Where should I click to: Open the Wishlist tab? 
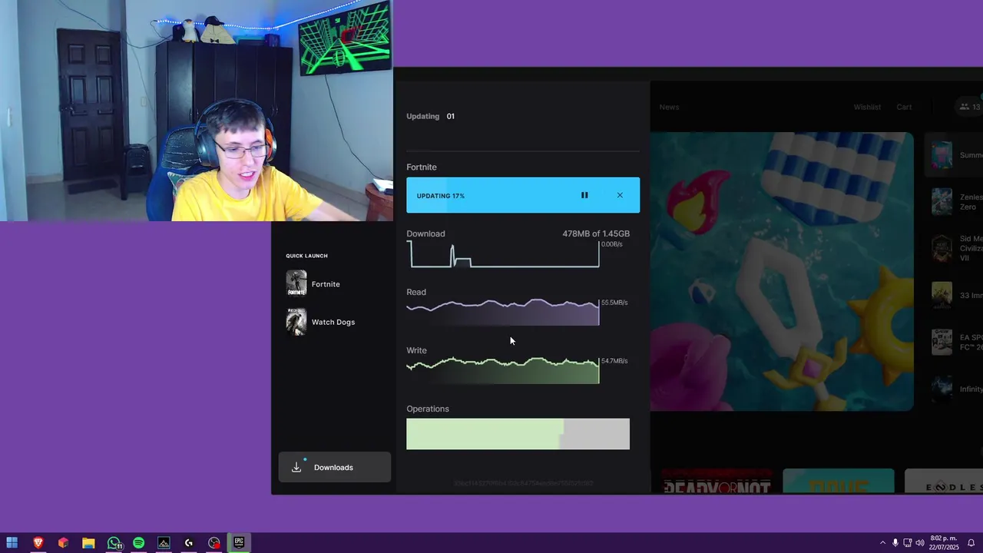[867, 107]
